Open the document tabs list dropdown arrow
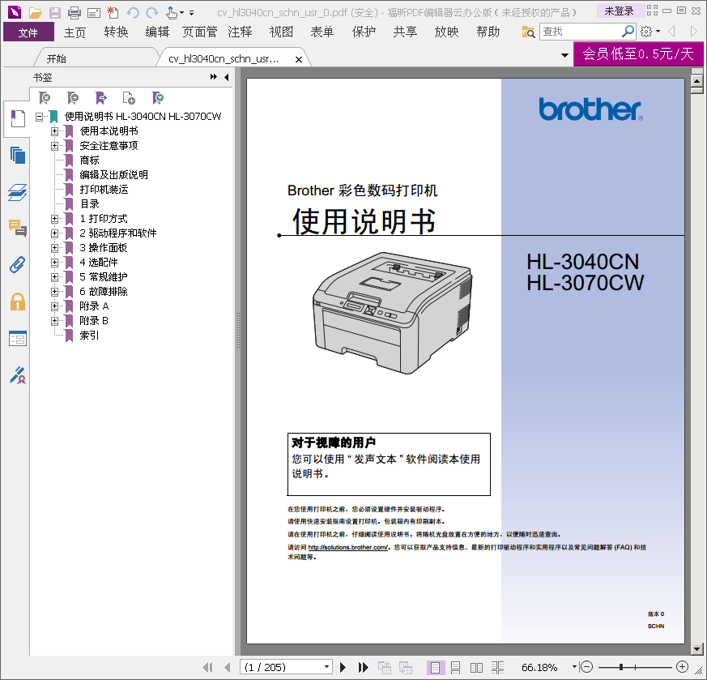Screen dimensions: 707x680 coord(564,55)
